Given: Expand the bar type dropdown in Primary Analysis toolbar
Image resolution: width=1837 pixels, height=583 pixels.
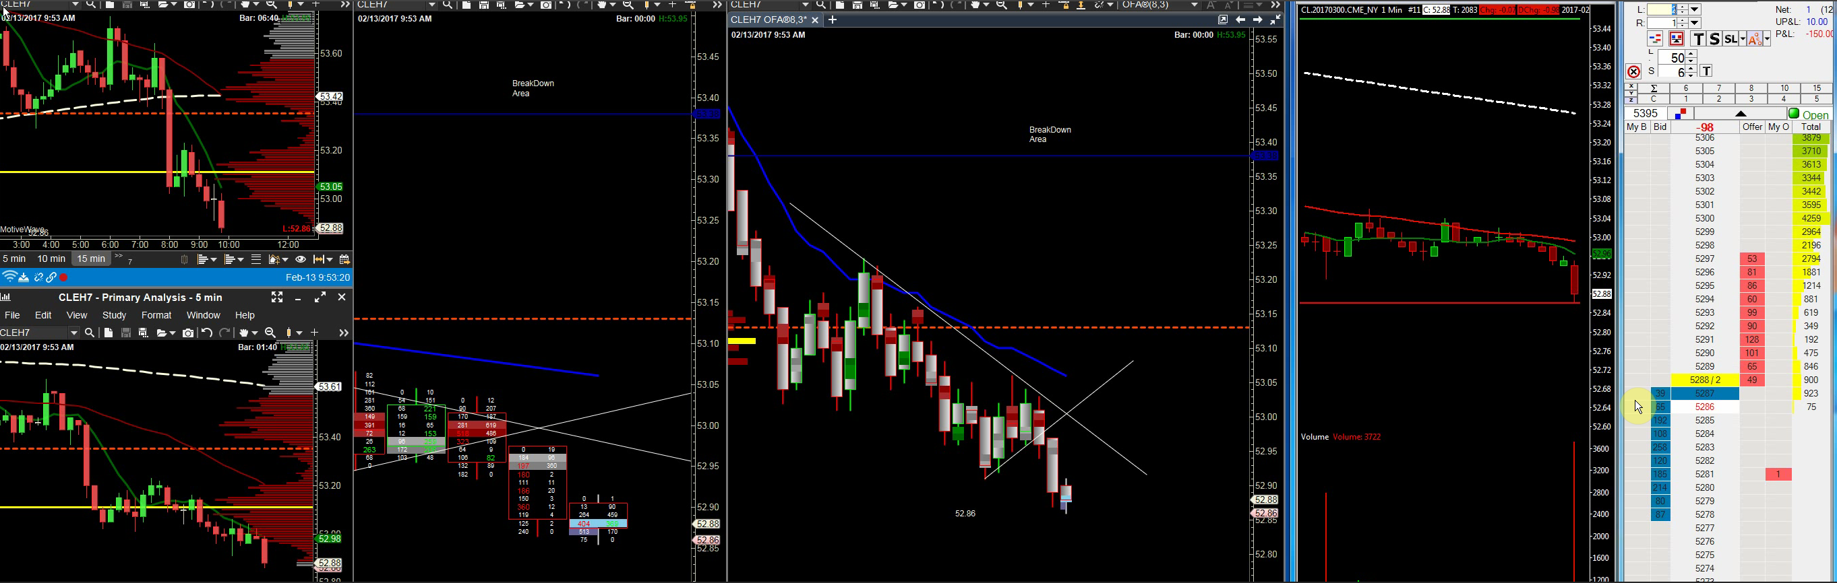Looking at the screenshot, I should click(298, 333).
